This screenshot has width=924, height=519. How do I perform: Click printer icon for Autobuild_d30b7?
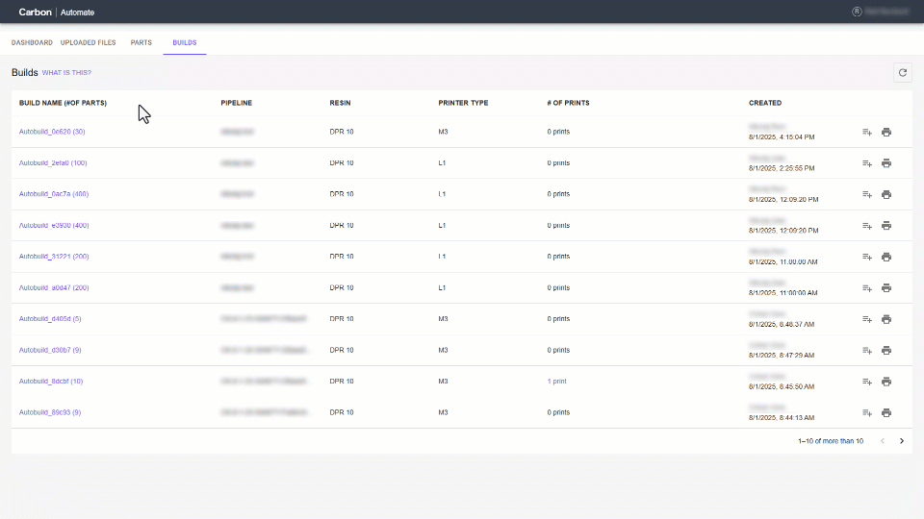click(x=886, y=350)
